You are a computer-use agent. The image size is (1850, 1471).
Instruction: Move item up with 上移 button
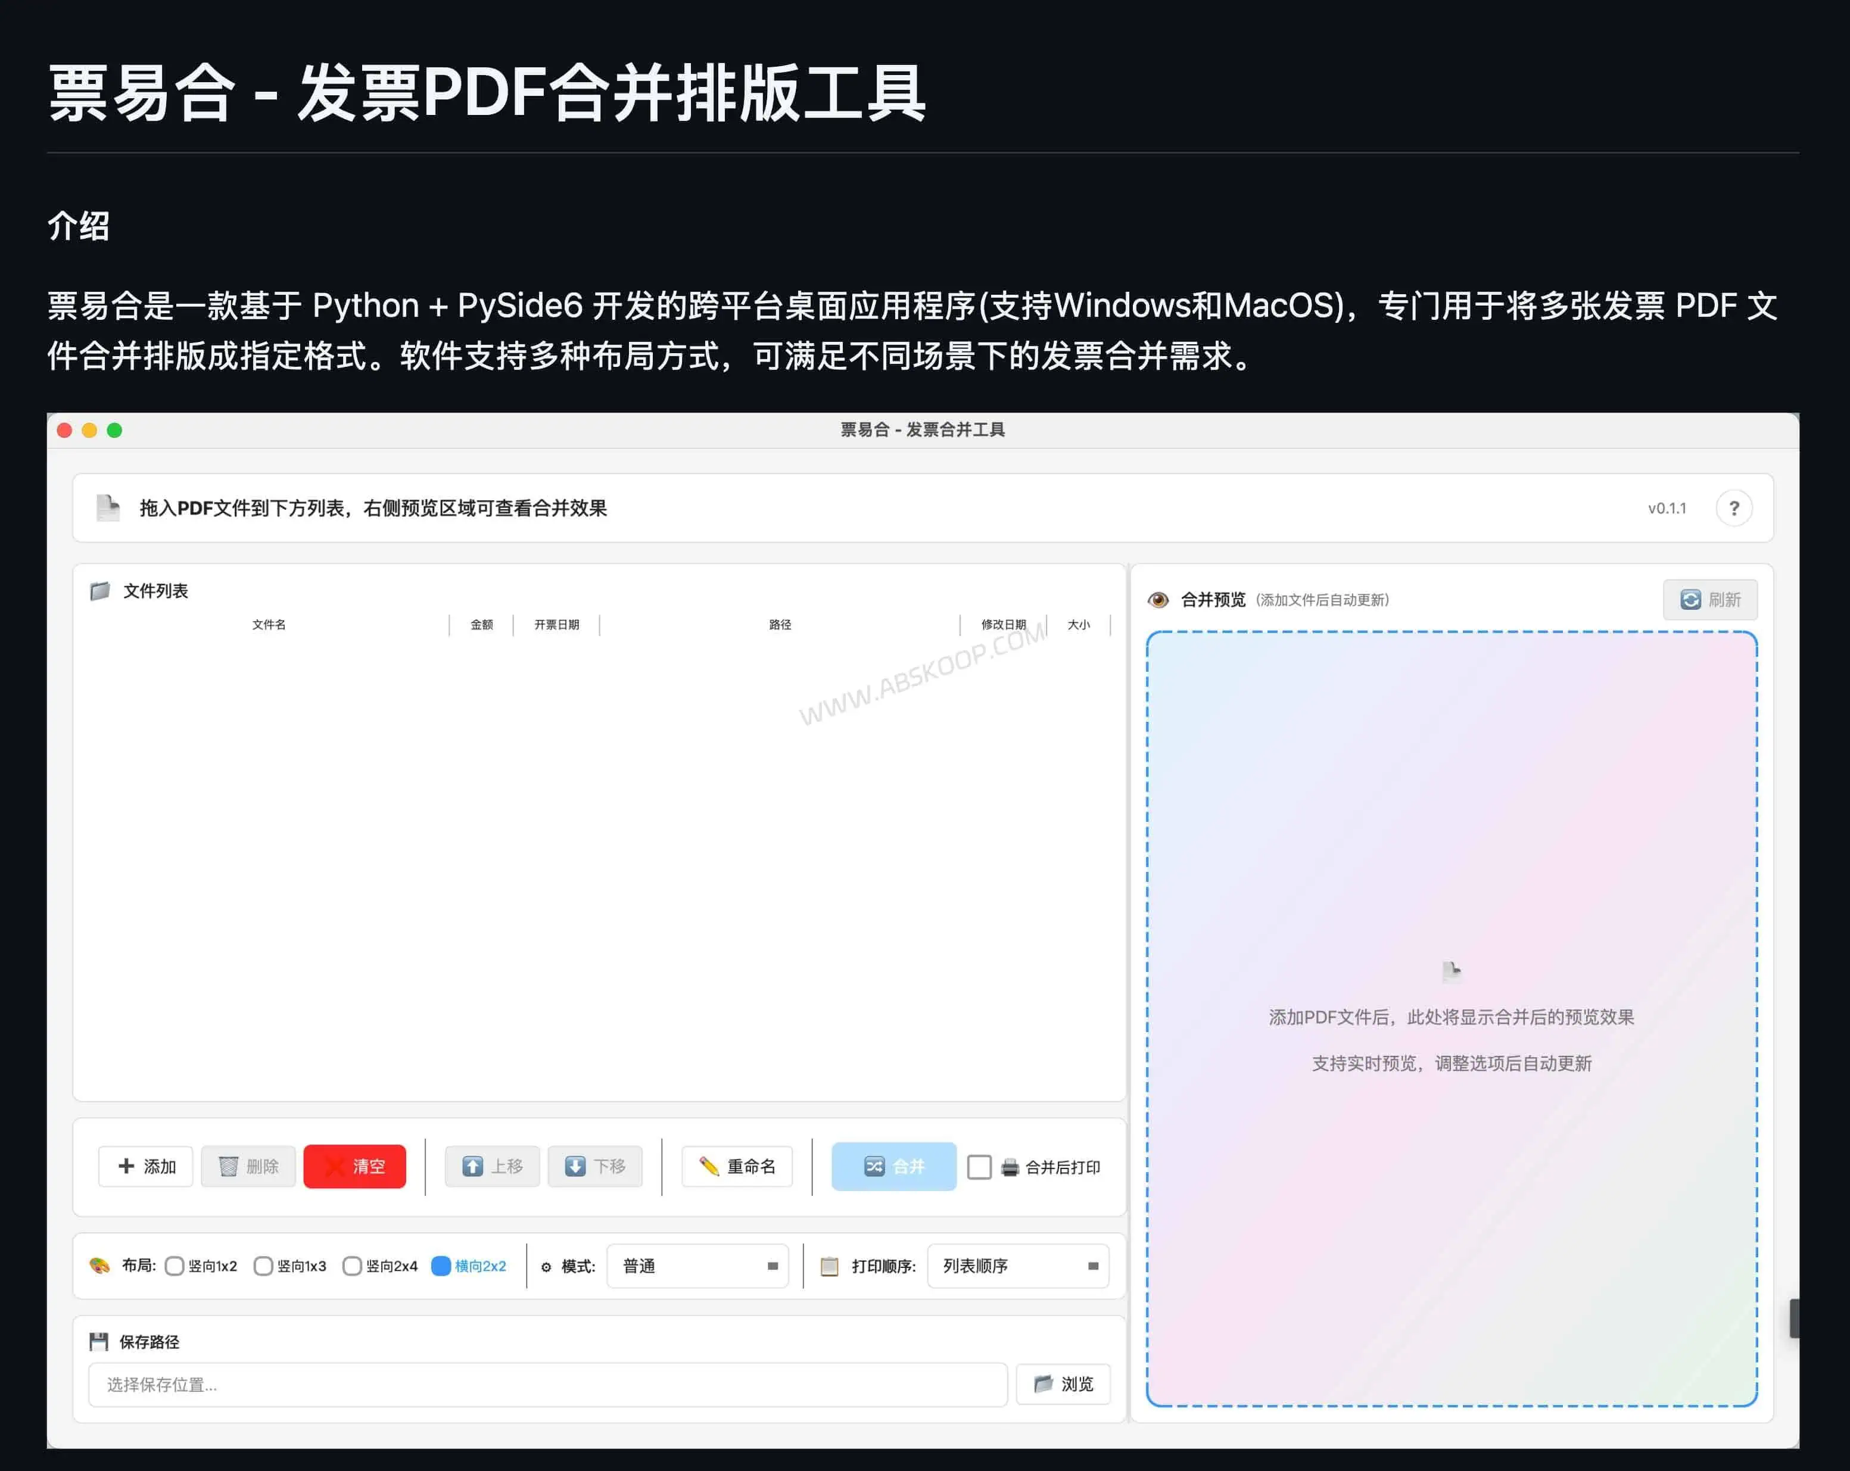(x=491, y=1167)
